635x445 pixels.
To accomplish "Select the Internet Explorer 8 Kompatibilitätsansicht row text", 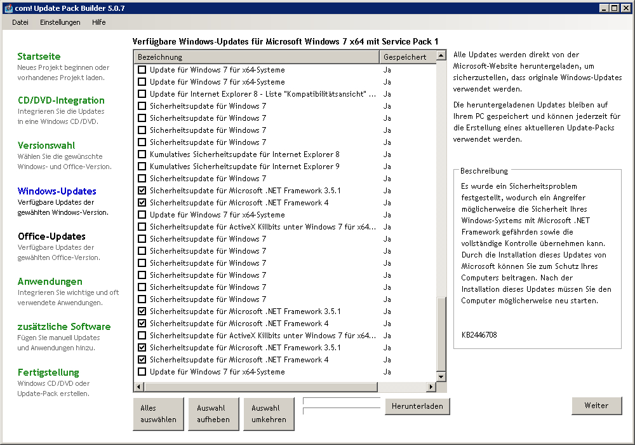I will click(263, 93).
